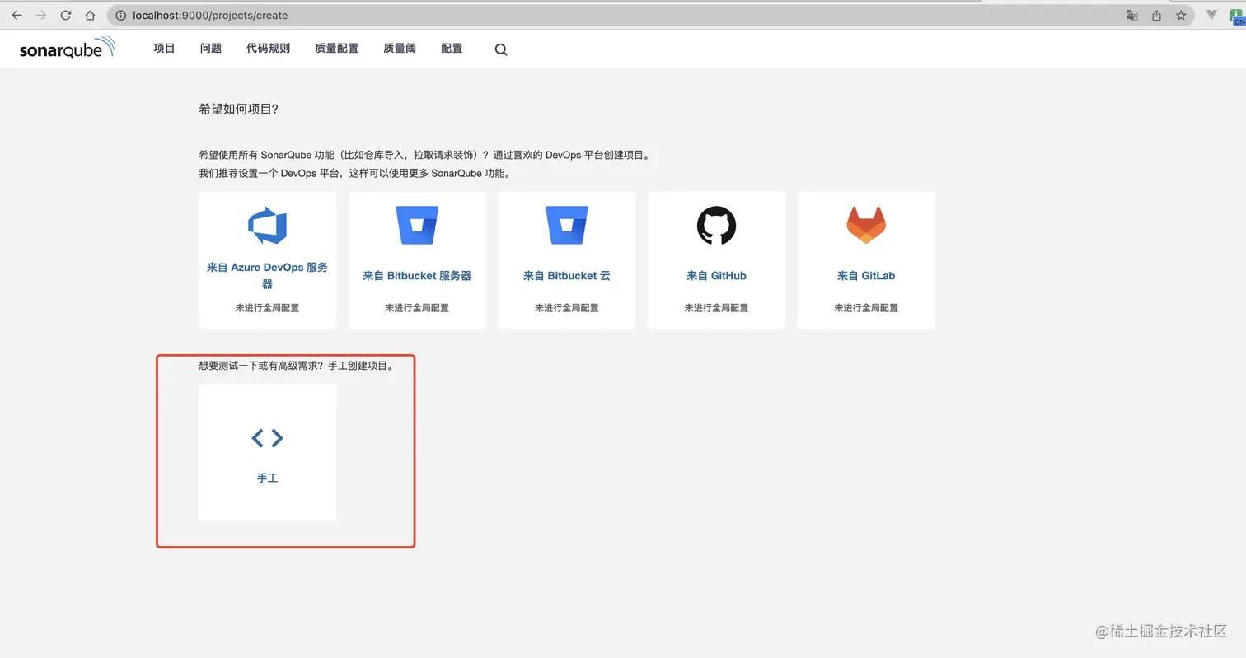Click the Bitbucket logo above 来自 Bitbucket 服务器
The width and height of the screenshot is (1246, 658).
pos(417,226)
